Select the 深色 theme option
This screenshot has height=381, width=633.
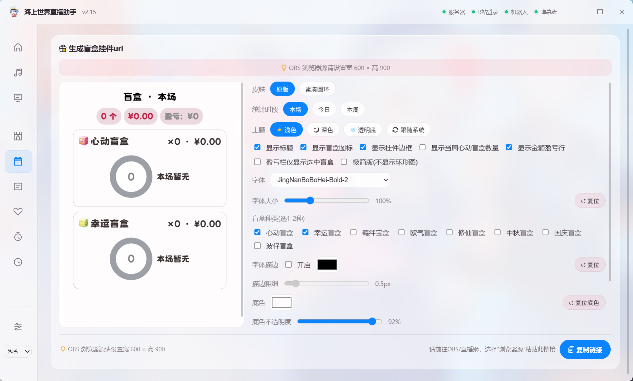(x=323, y=130)
